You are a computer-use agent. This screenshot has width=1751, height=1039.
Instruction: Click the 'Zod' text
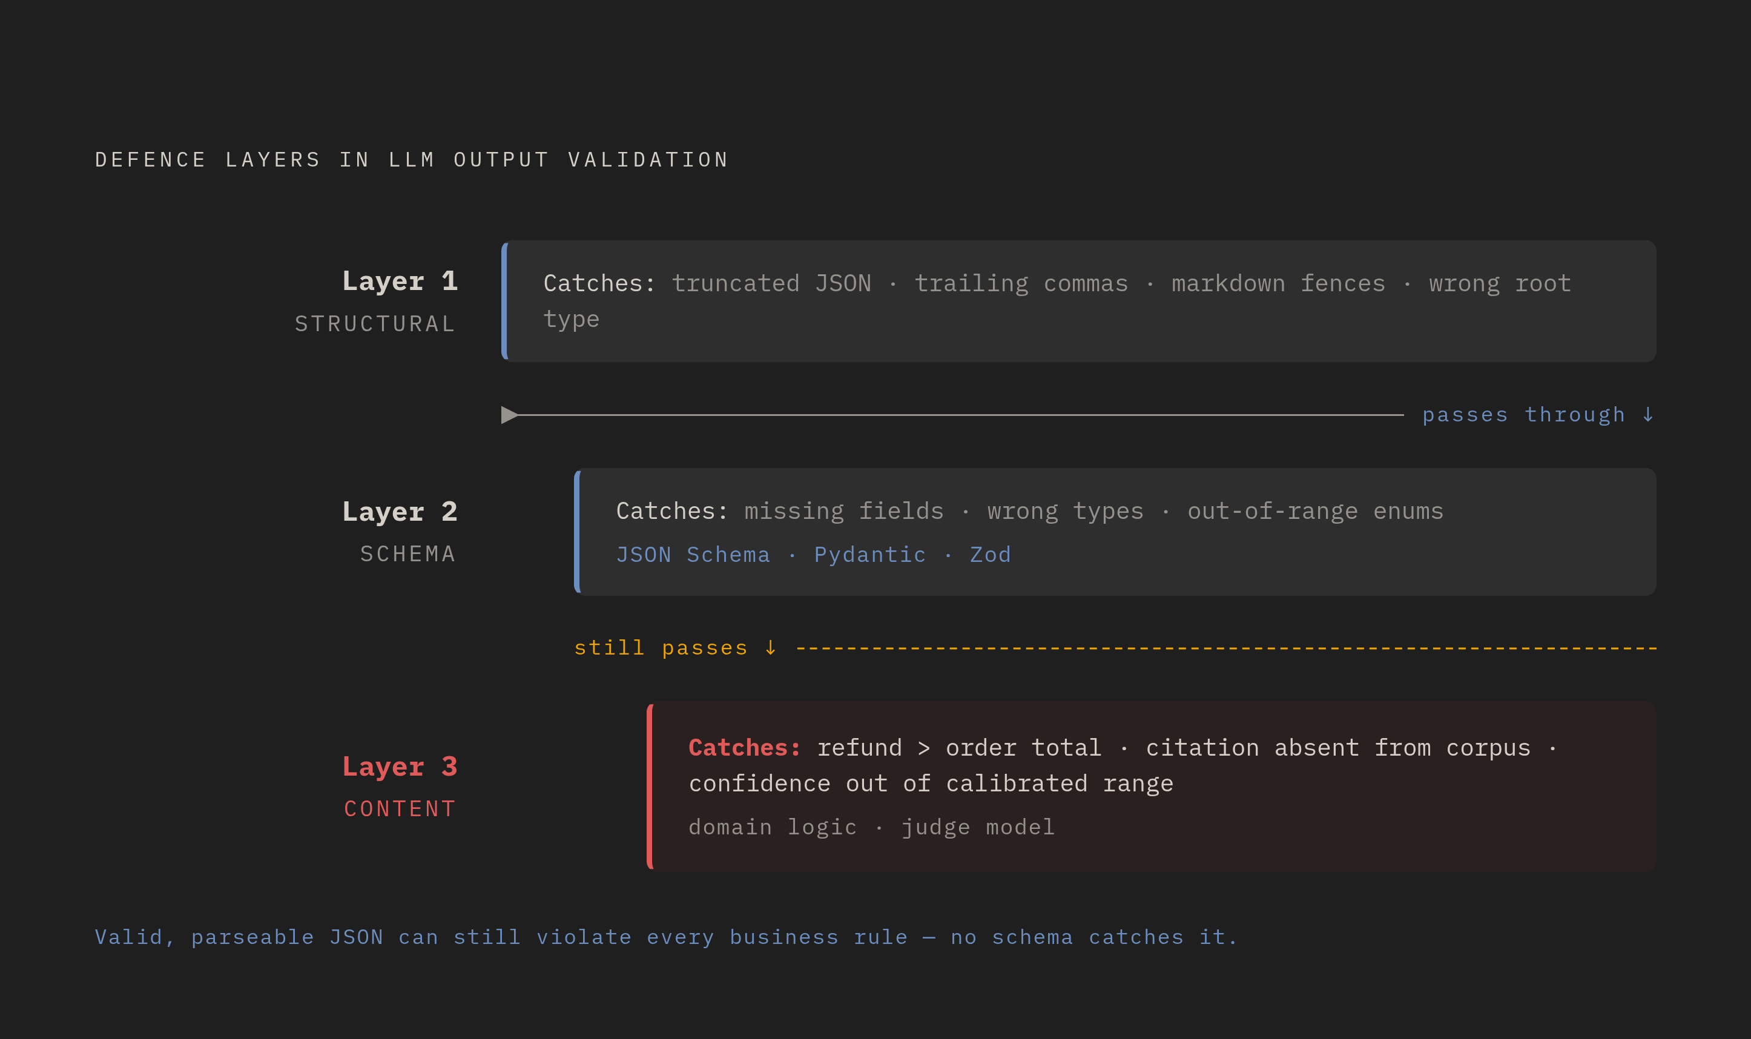990,555
